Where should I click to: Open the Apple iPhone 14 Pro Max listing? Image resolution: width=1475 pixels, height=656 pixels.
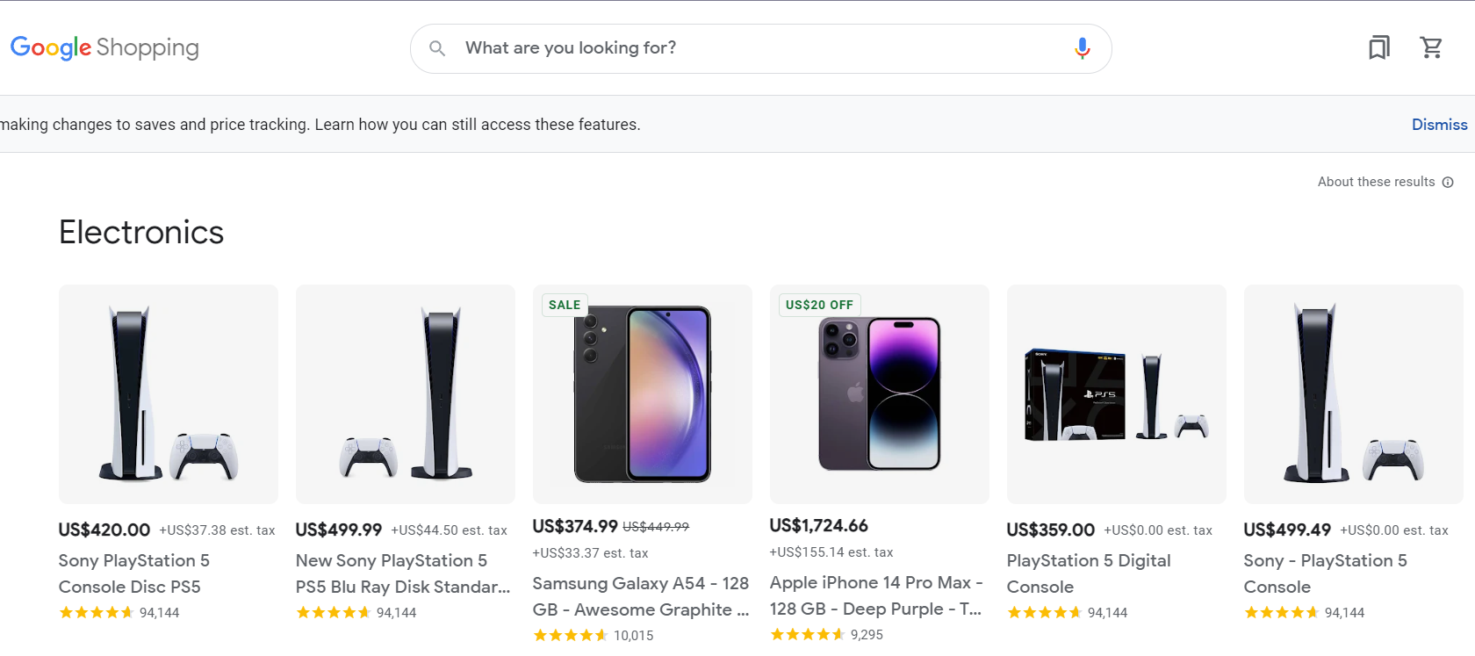875,595
